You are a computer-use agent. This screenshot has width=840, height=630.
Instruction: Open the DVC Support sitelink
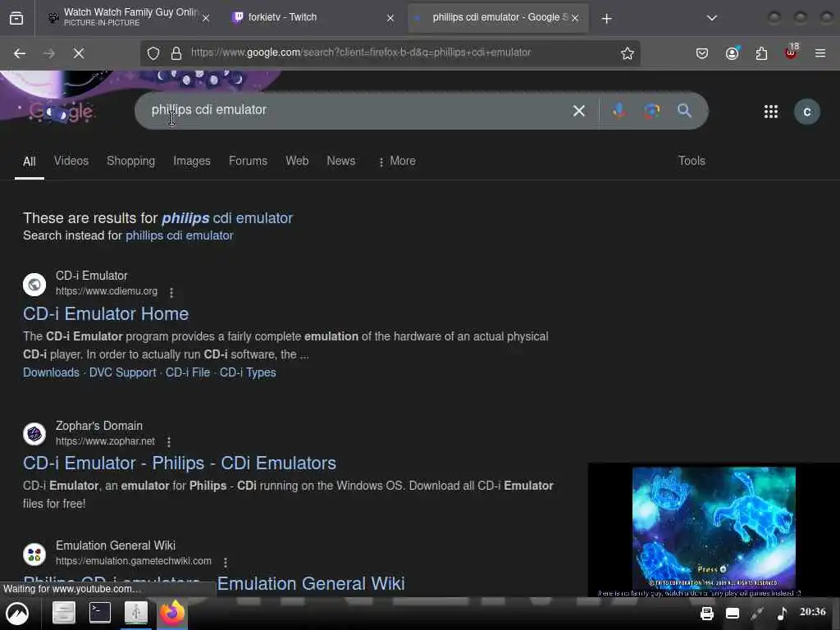[123, 372]
